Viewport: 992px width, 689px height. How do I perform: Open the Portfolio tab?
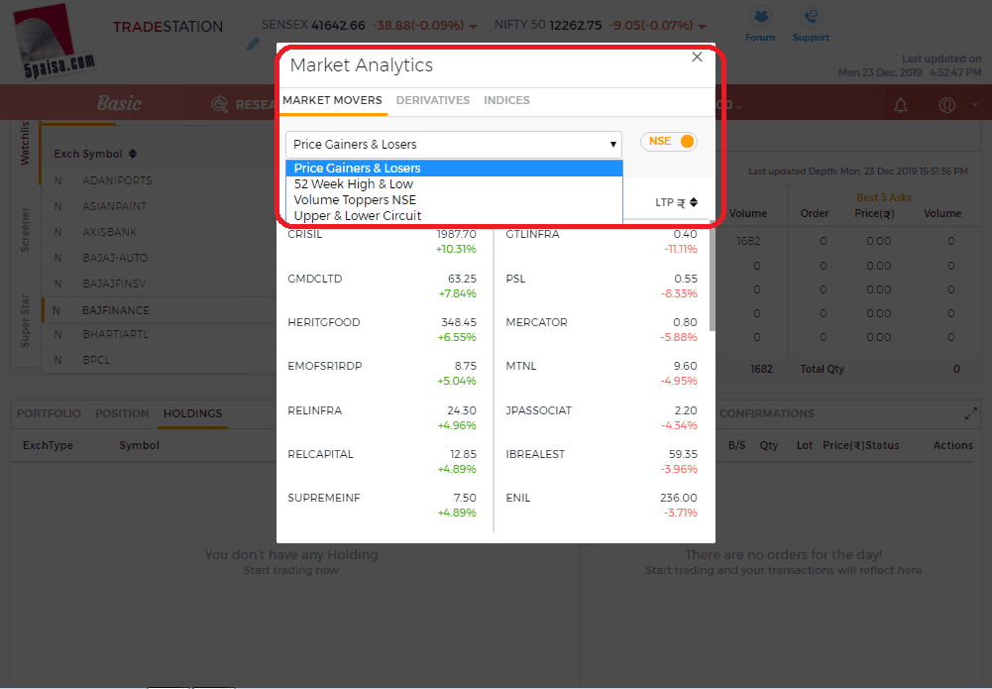coord(49,413)
